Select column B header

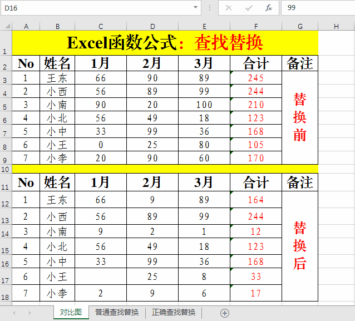[x=57, y=26]
